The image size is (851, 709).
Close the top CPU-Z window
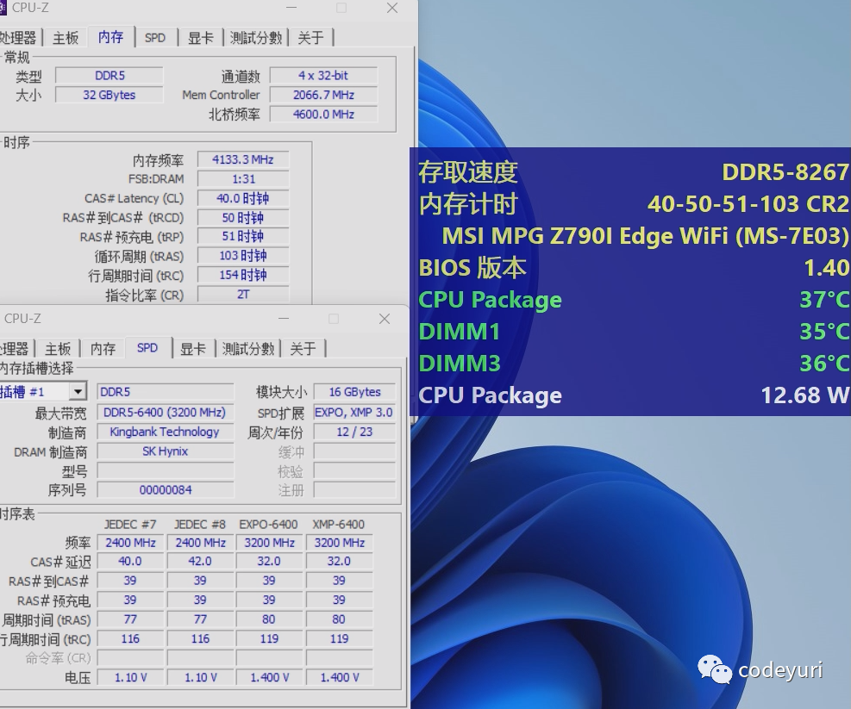pos(392,8)
